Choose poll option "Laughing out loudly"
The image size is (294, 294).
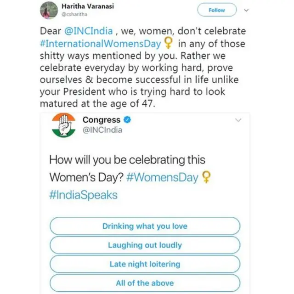point(145,245)
